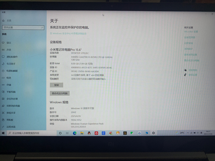Click the feedback person icon
The height and width of the screenshot is (161, 215).
[x=185, y=75]
